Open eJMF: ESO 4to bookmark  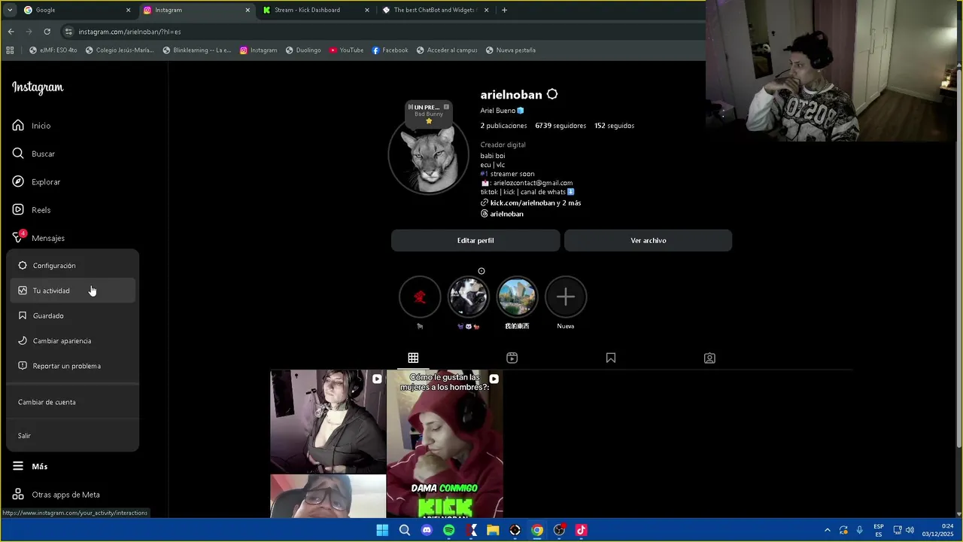click(x=53, y=50)
